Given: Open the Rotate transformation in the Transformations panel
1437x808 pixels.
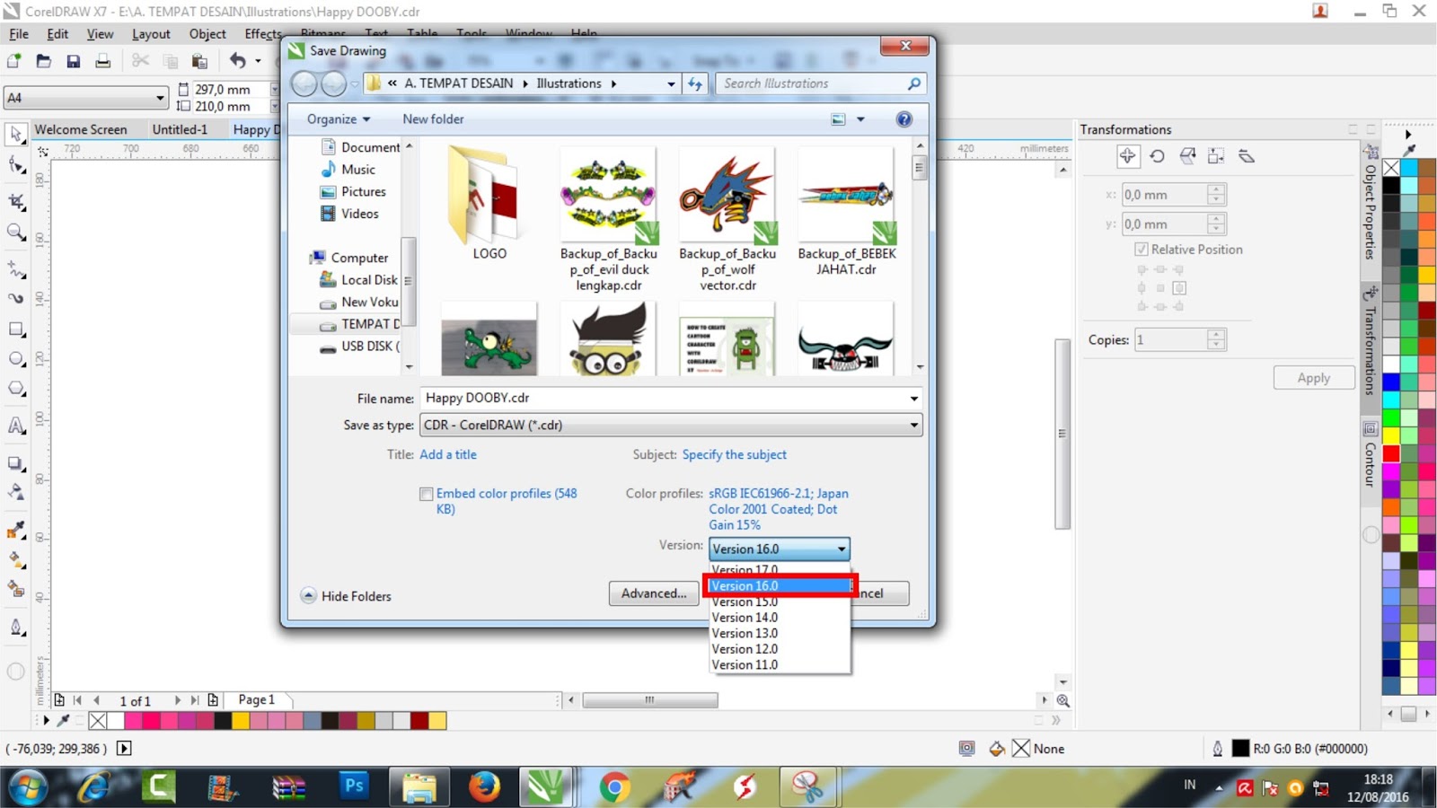Looking at the screenshot, I should tap(1158, 156).
